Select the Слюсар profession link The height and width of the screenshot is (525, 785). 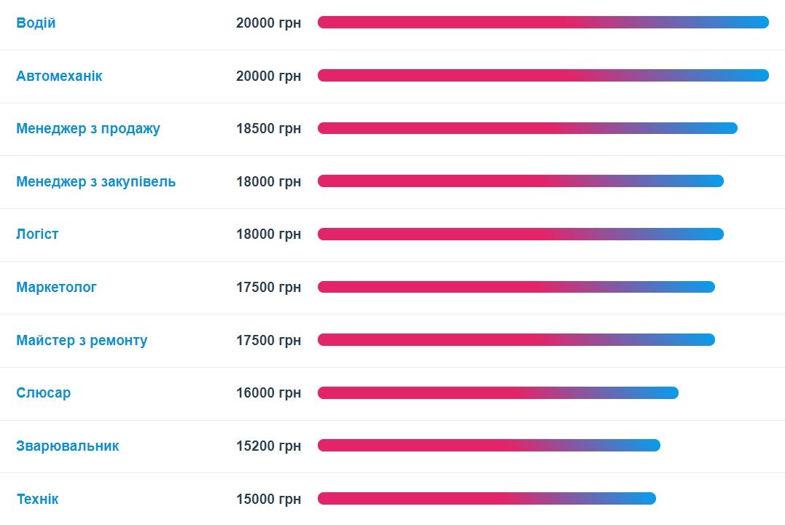[43, 393]
